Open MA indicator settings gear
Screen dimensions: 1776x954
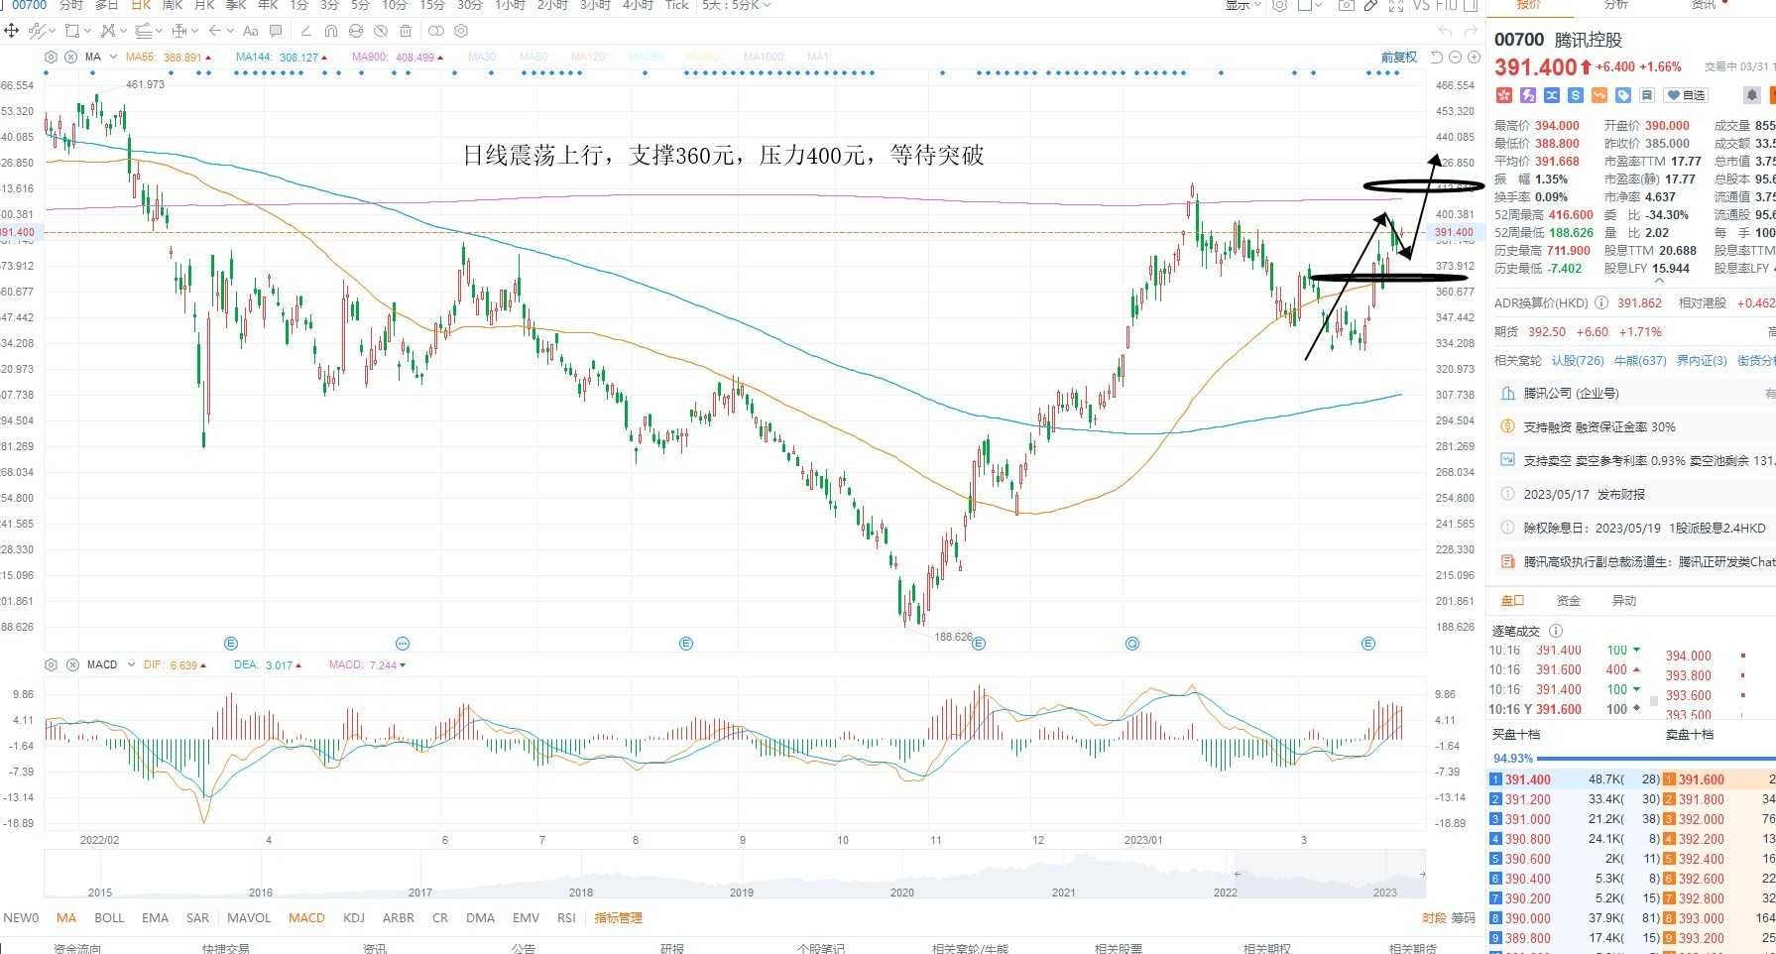52,58
